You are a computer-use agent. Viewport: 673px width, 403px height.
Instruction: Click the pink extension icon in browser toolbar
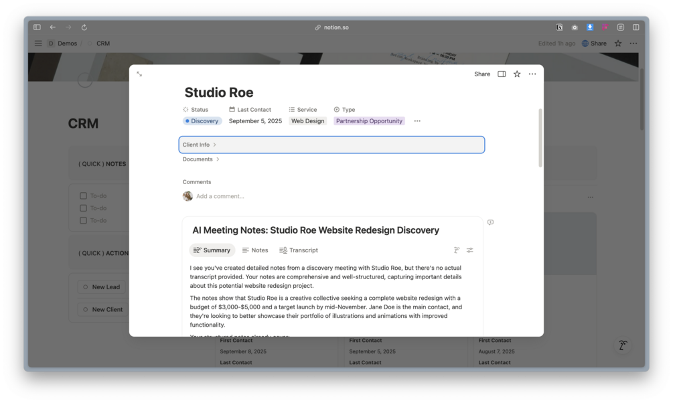pyautogui.click(x=605, y=27)
